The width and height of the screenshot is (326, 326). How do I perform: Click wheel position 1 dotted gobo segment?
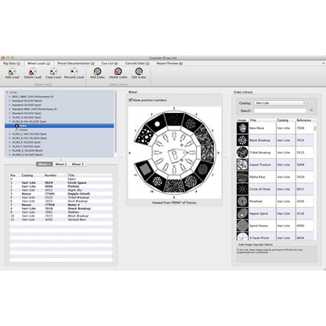145,135
